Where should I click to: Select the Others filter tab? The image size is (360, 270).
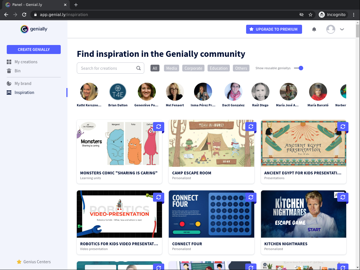(241, 68)
